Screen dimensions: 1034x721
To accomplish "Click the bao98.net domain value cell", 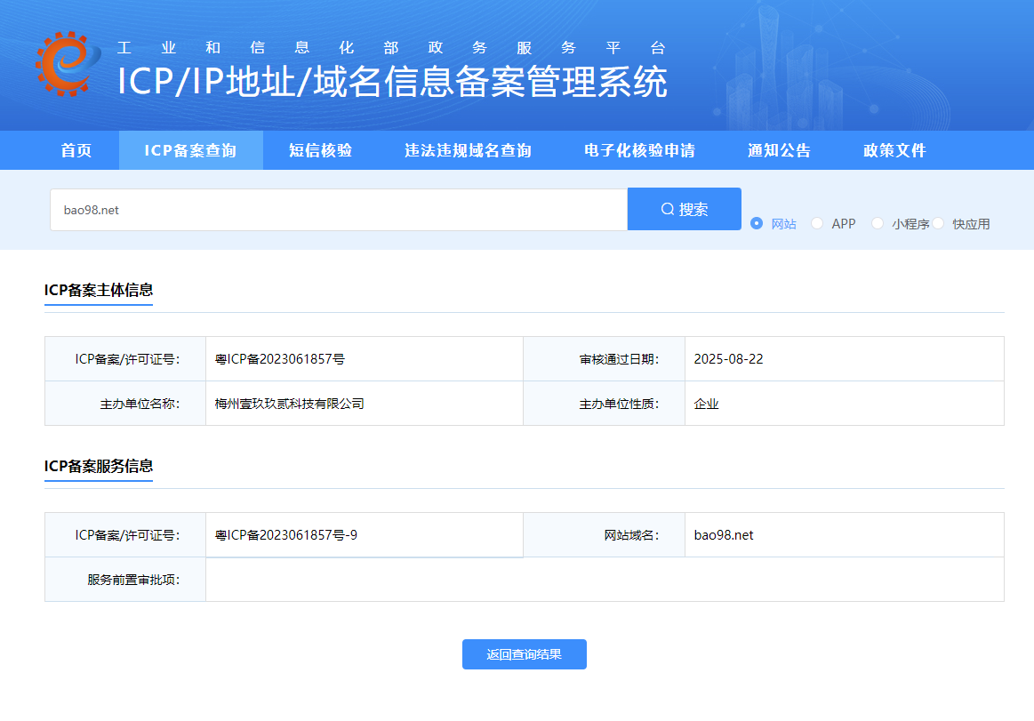I will click(x=844, y=535).
